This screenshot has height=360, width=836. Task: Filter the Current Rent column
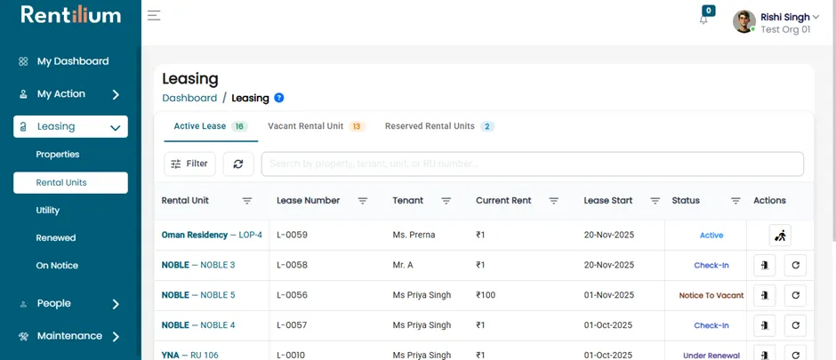pos(554,201)
